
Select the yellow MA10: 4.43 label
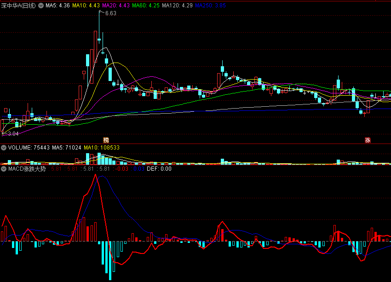(x=86, y=6)
